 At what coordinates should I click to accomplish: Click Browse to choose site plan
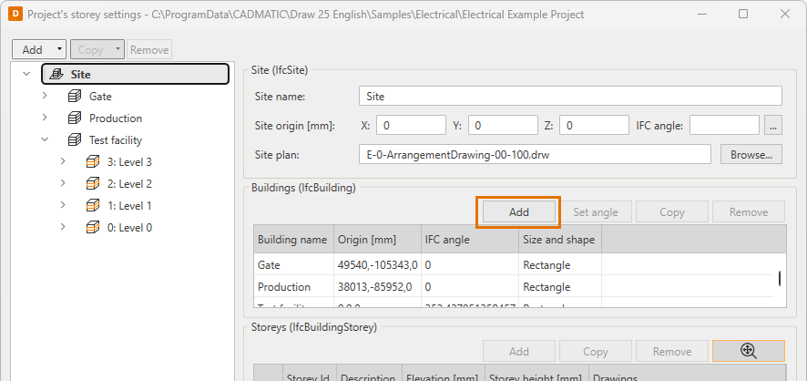tap(751, 155)
